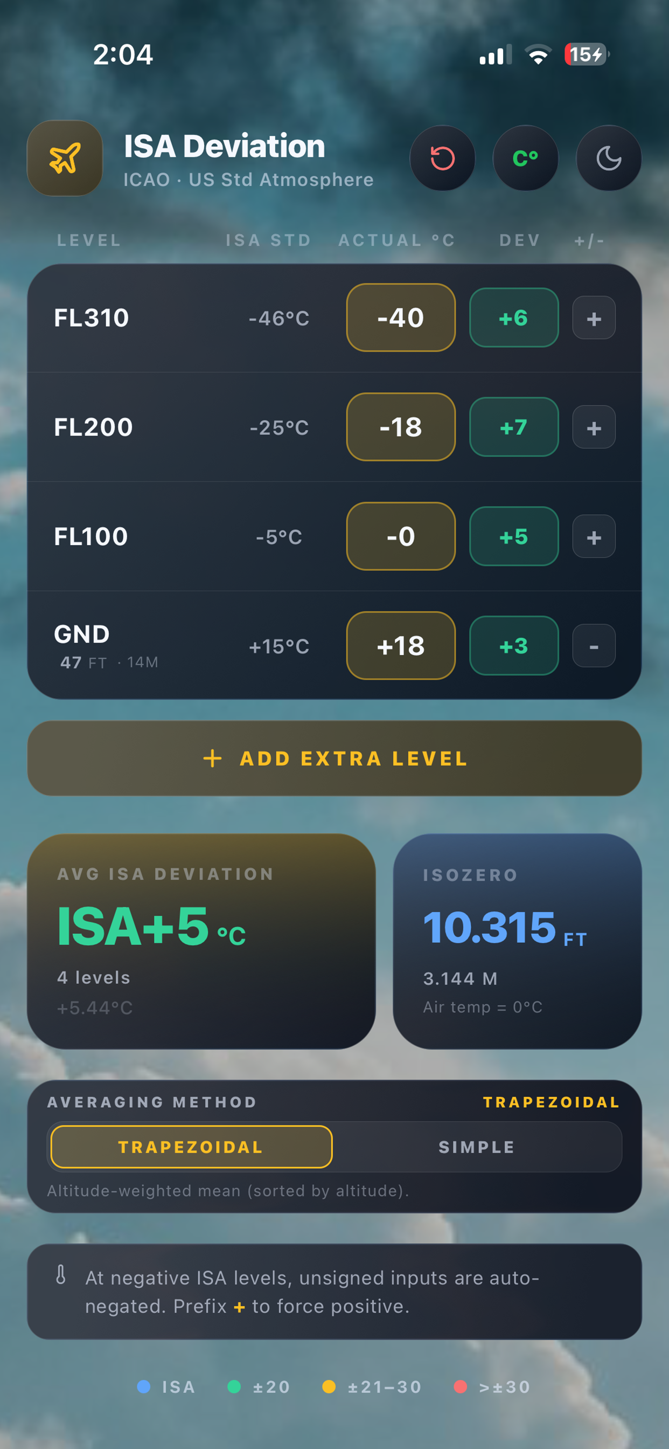Tap the yellow airplane app icon

click(x=65, y=158)
